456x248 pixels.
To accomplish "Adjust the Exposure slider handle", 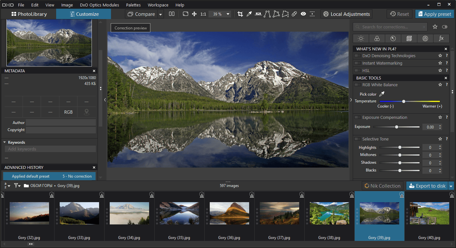I will tap(397, 127).
